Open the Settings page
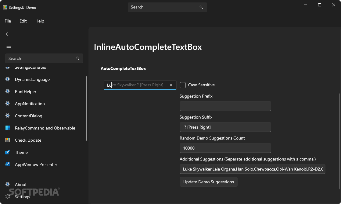The height and width of the screenshot is (204, 341). tap(44, 197)
